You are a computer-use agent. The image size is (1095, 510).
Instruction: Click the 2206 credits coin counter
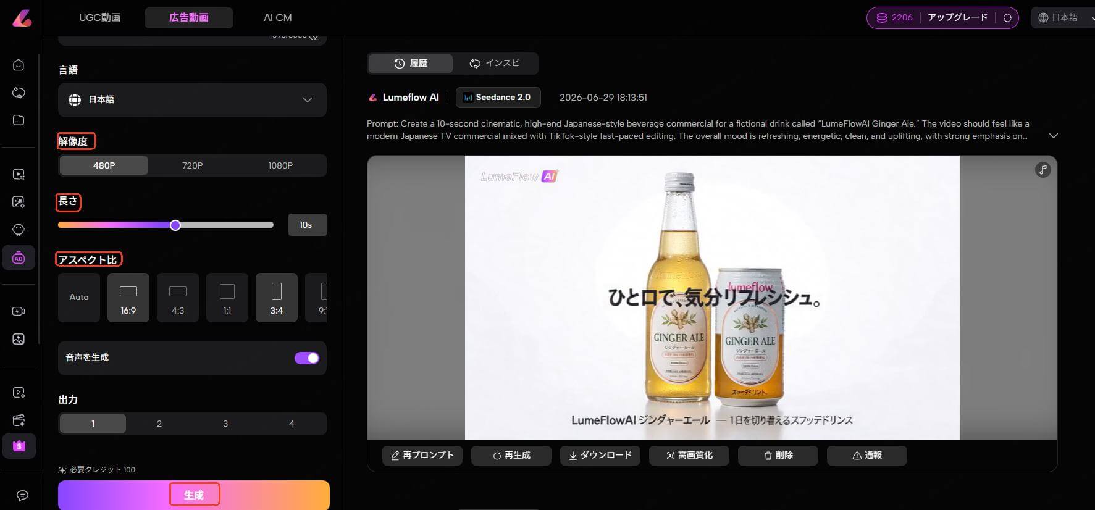(x=894, y=17)
